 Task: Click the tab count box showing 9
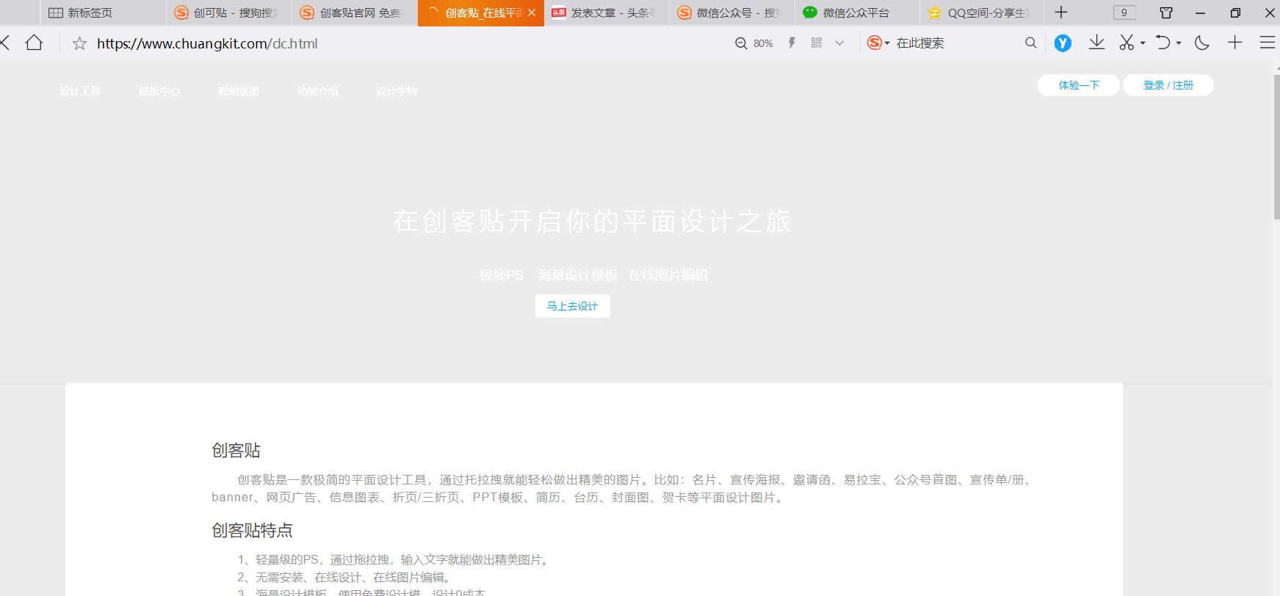(1124, 12)
